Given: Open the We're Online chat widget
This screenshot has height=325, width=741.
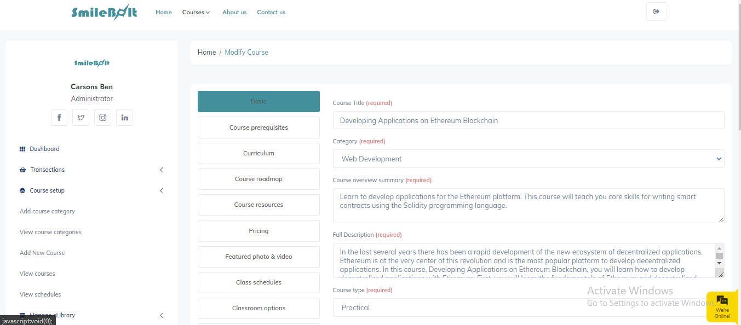Looking at the screenshot, I should tap(722, 306).
